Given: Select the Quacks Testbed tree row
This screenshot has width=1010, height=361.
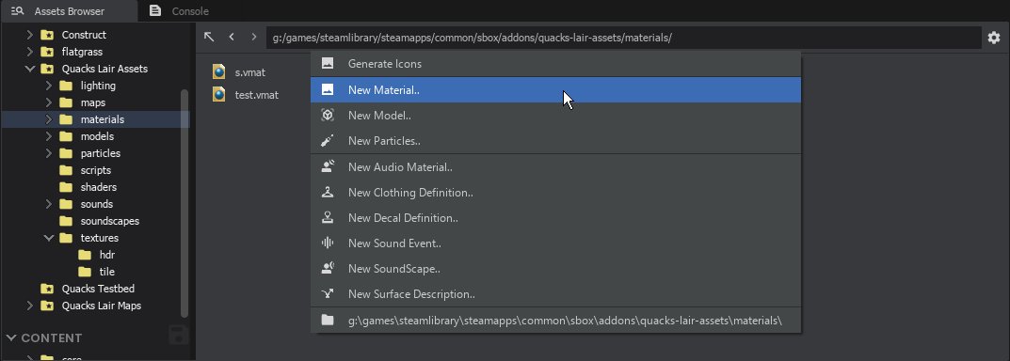Looking at the screenshot, I should pyautogui.click(x=95, y=289).
